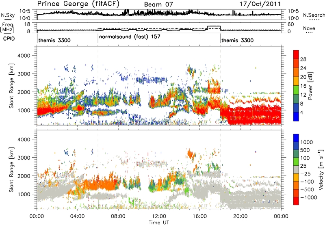Pick the orange 20–24 dB power color segment
Image resolution: width=325 pixels, height=225 pixels.
296,72
